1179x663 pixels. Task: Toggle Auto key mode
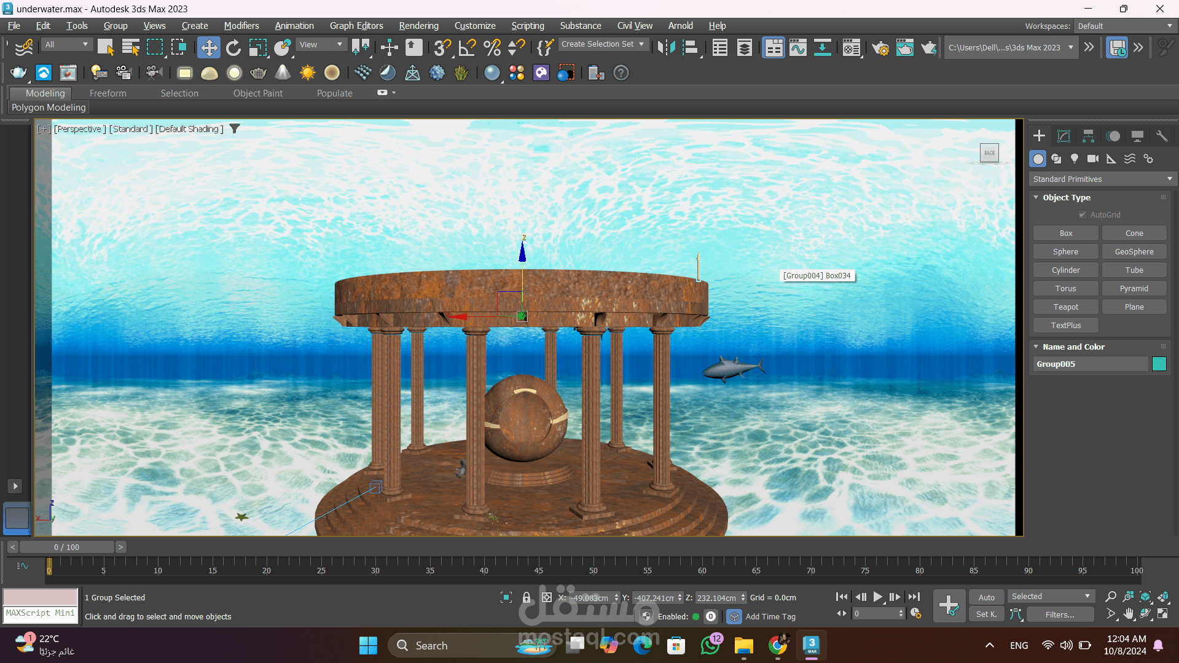point(986,597)
